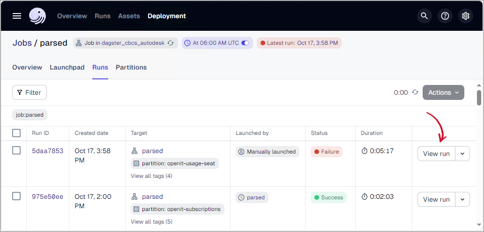Click the Filter button
Viewport: 484px width, 232px height.
pyautogui.click(x=30, y=92)
